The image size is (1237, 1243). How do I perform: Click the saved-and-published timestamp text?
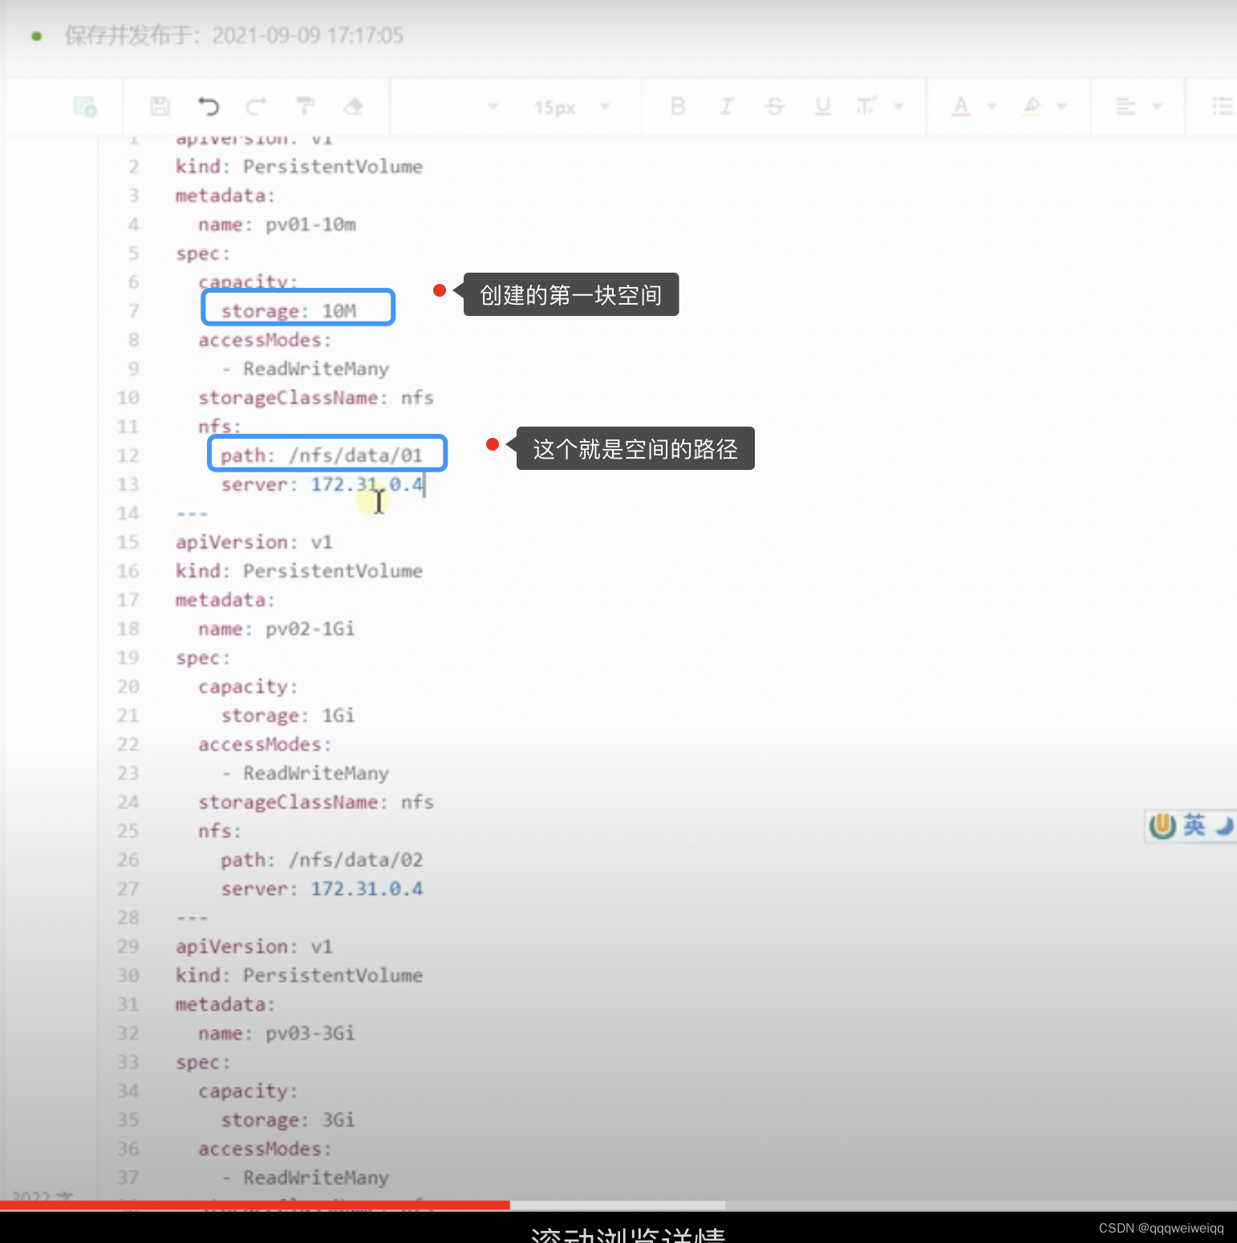[234, 35]
